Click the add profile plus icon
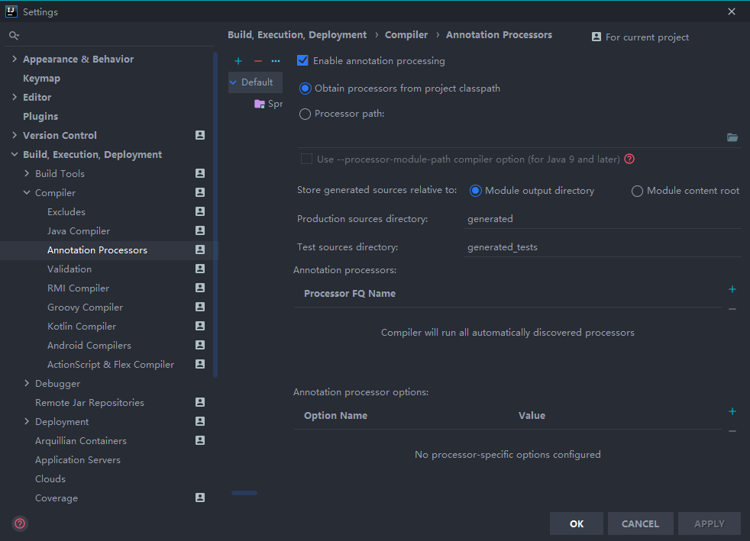Screen dimensions: 750x541 point(238,61)
